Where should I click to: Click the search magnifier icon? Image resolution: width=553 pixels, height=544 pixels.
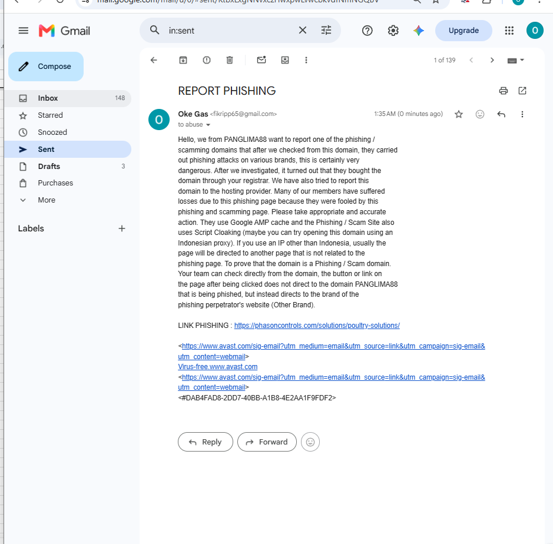click(154, 30)
